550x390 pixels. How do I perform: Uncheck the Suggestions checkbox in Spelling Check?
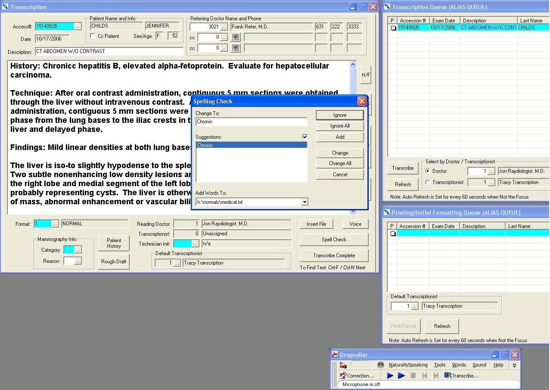point(305,137)
